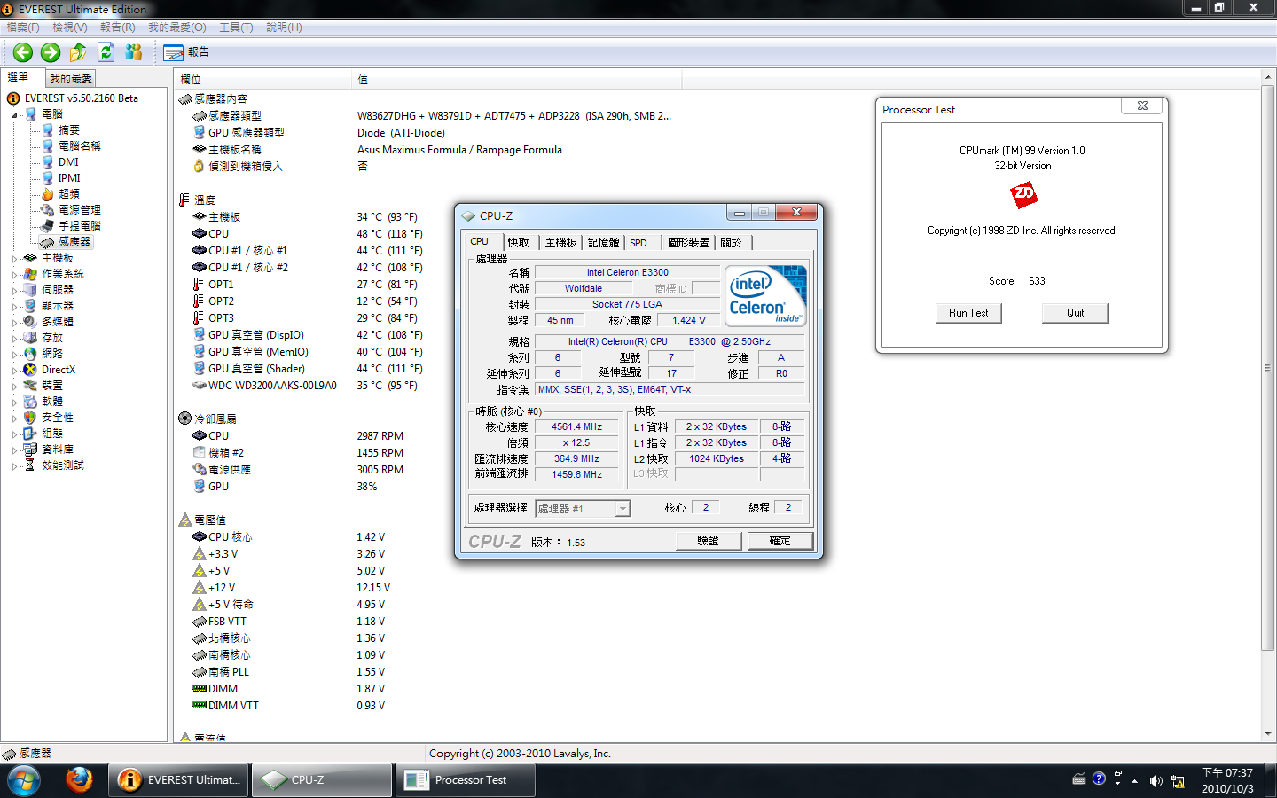Click Quit in Processor Test window
This screenshot has height=798, width=1277.
1075,313
